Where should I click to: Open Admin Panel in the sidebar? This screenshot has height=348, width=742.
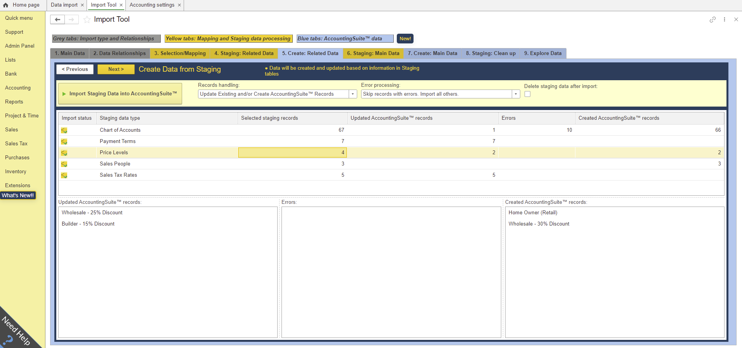click(19, 46)
